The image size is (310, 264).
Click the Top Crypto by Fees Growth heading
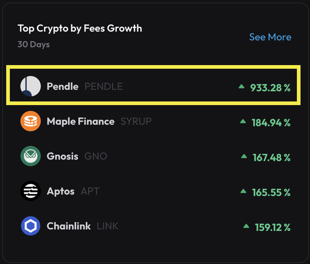pyautogui.click(x=80, y=28)
